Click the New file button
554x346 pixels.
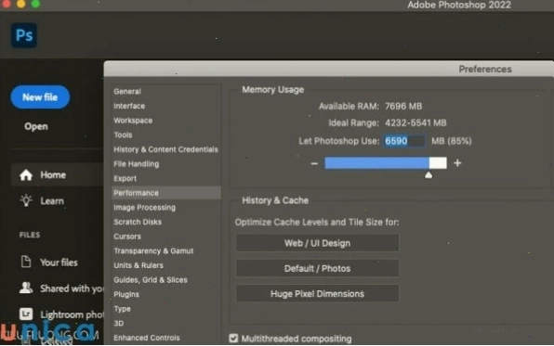[x=40, y=97]
